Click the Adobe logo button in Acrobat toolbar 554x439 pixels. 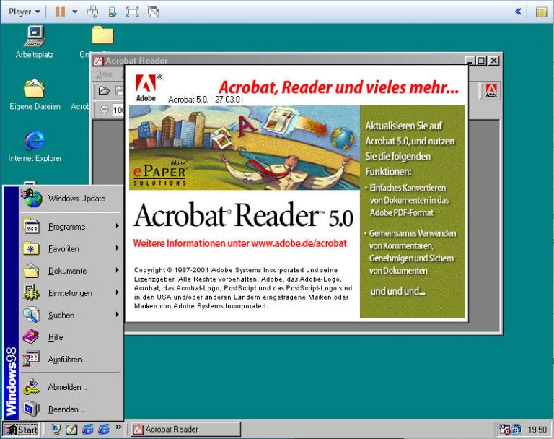491,90
